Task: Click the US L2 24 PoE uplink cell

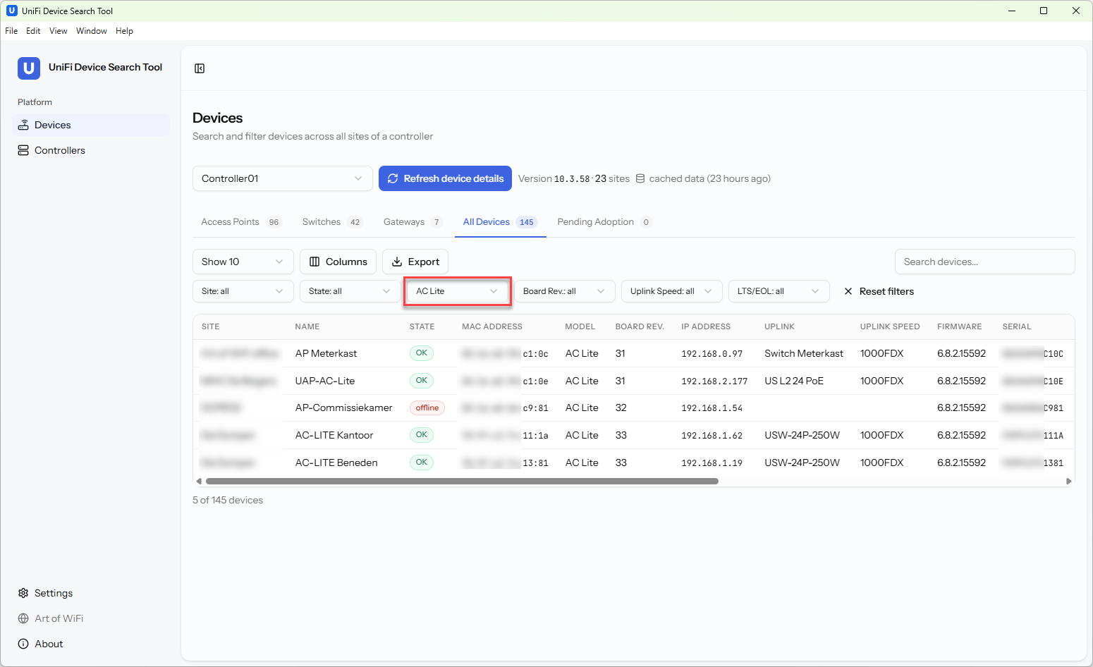Action: (794, 381)
